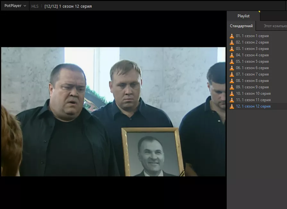
Task: Click VLC cone icon for 2 серия
Action: pyautogui.click(x=232, y=42)
